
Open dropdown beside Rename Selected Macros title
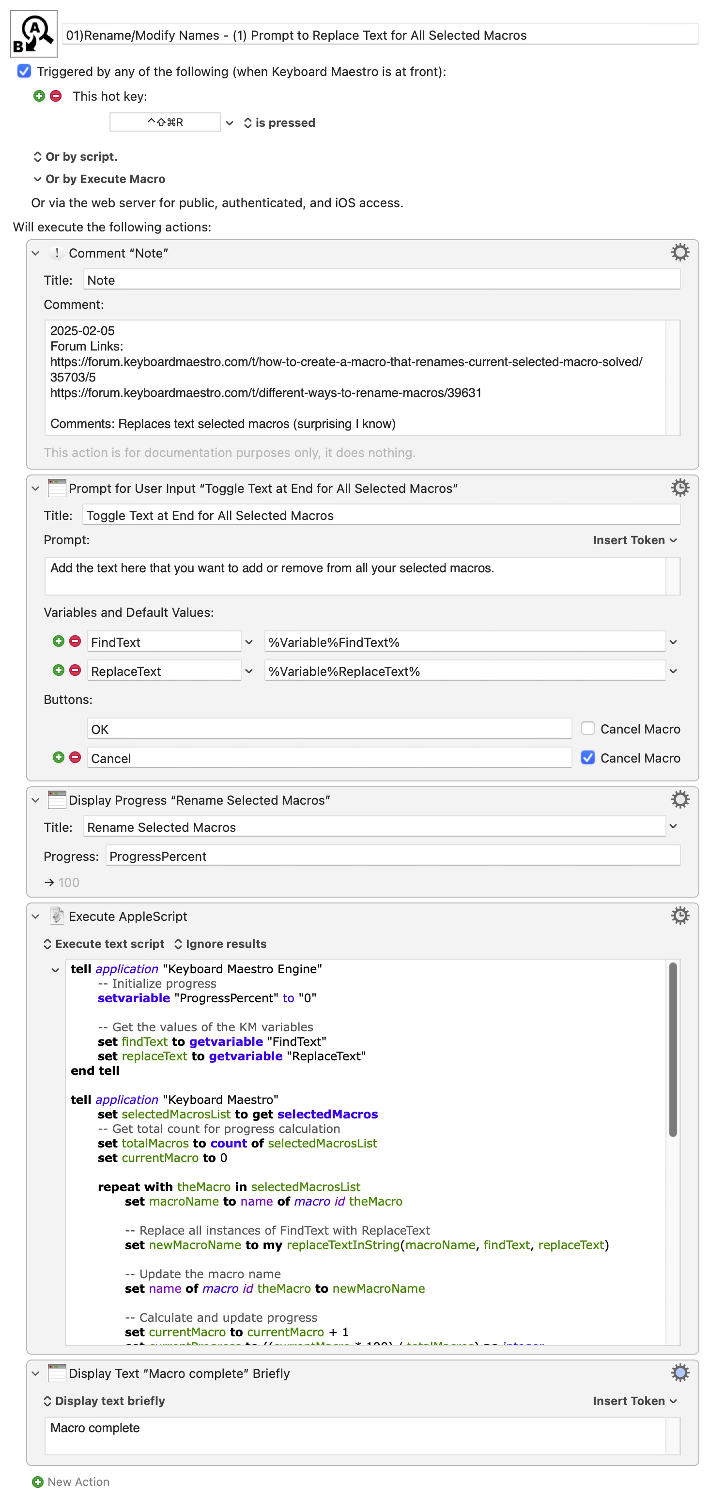[673, 826]
